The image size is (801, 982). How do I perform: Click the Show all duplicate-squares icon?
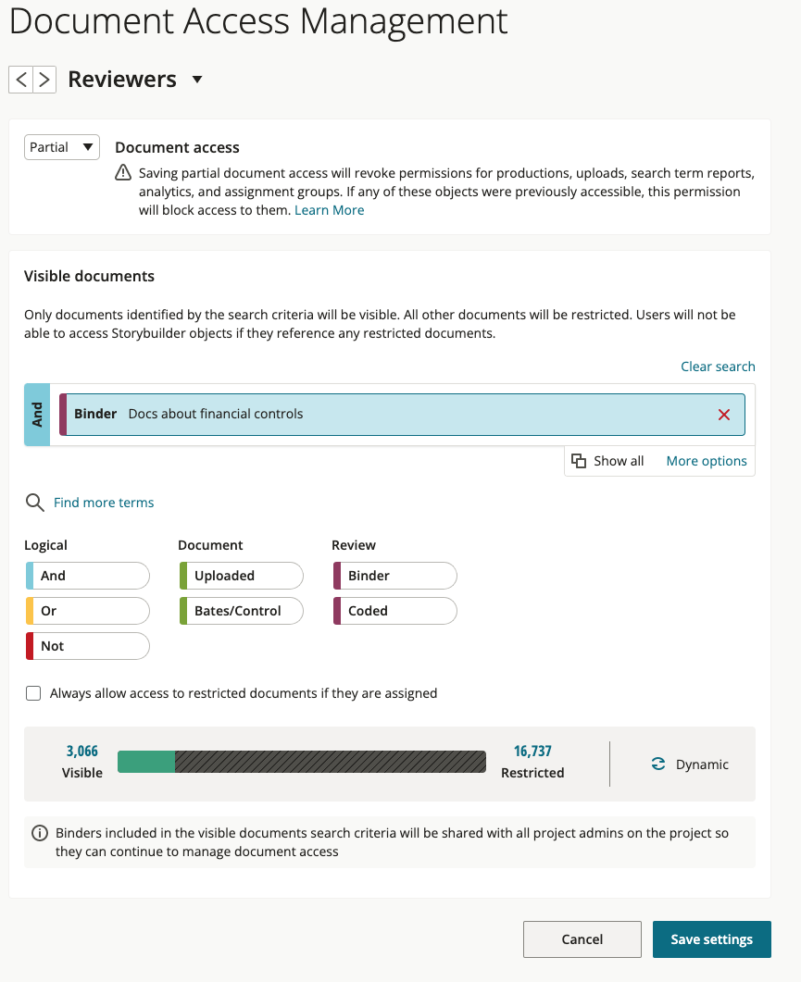coord(579,460)
